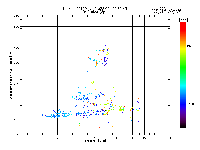Click the x-axis label '8'
The height and width of the screenshot is (150, 200).
tap(132, 138)
